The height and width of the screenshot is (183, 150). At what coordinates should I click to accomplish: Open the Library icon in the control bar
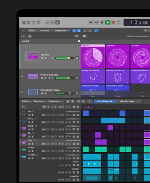[x=24, y=22]
